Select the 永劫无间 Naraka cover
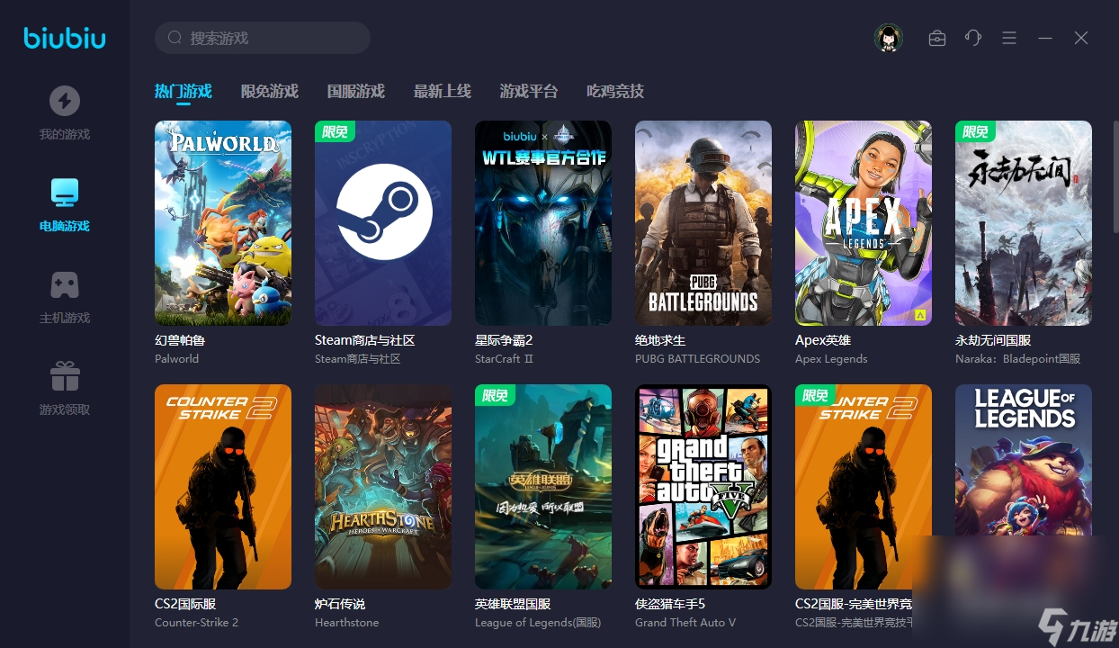Image resolution: width=1119 pixels, height=648 pixels. pyautogui.click(x=1024, y=223)
